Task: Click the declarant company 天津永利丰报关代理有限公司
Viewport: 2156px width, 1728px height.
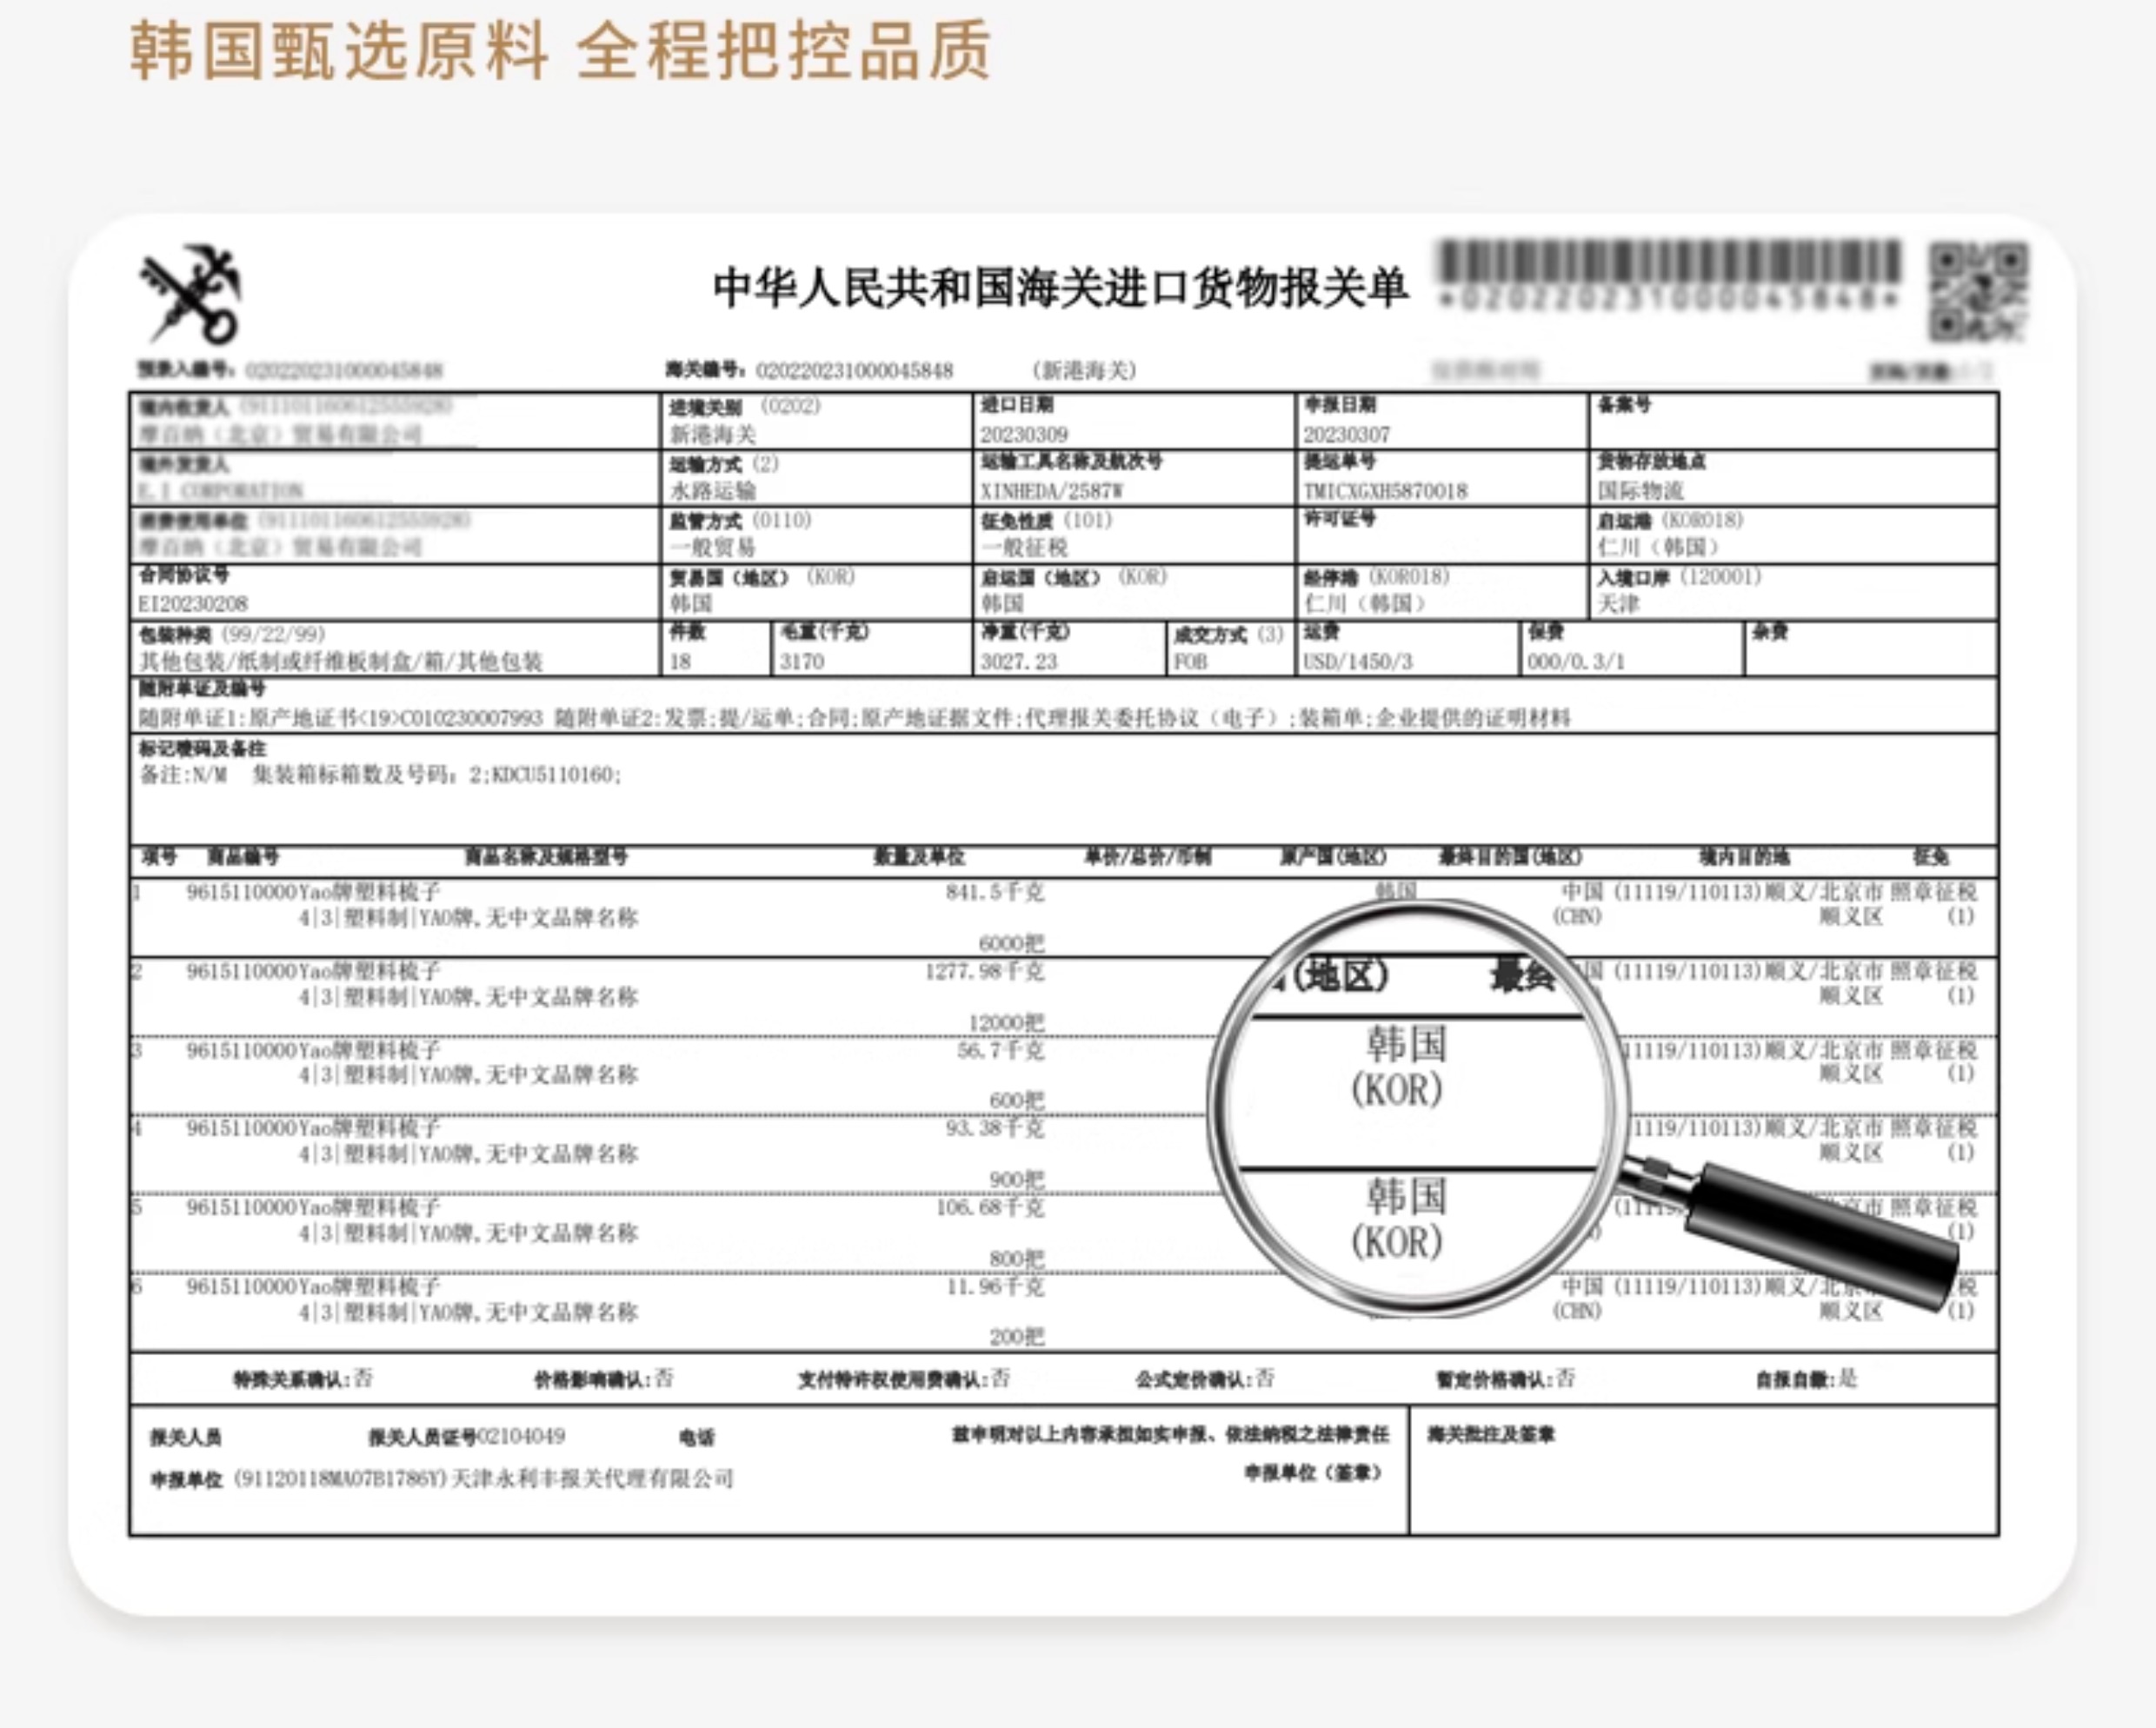Action: coord(592,1478)
